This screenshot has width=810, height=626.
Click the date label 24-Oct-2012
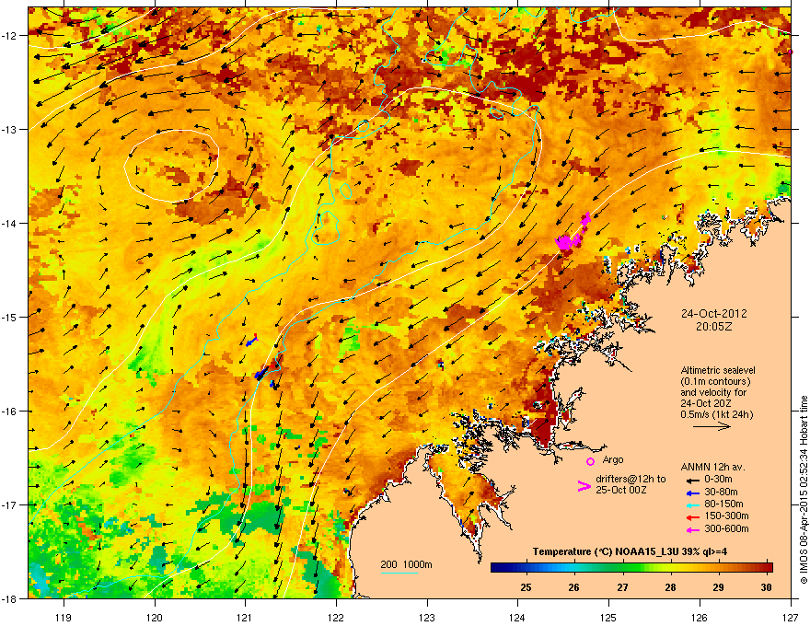tap(713, 314)
